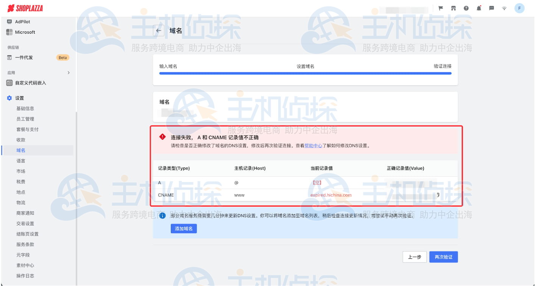This screenshot has height=286, width=536.
Task: Click the flag icon in the top bar
Action: (440, 8)
